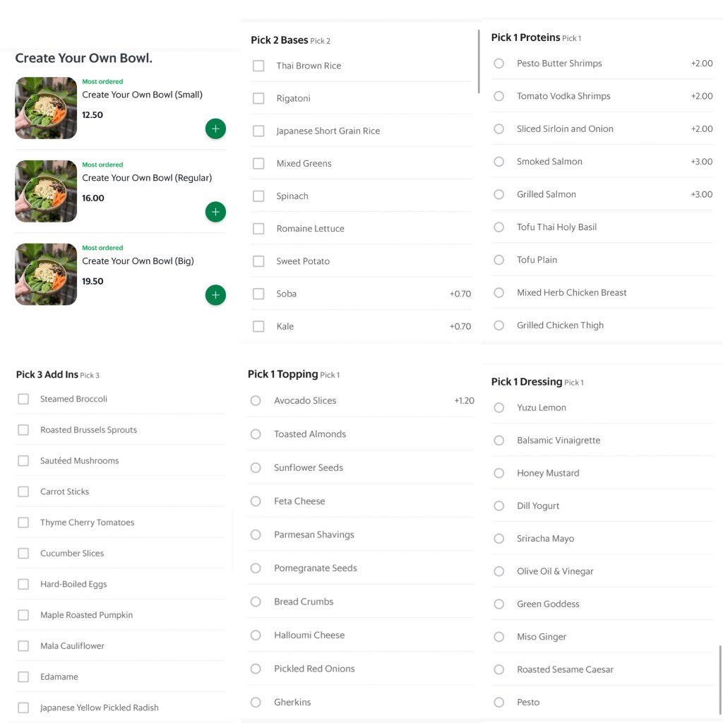The image size is (723, 723).
Task: Tick Maple Roasted Pumpkin add-in
Action: pos(23,615)
